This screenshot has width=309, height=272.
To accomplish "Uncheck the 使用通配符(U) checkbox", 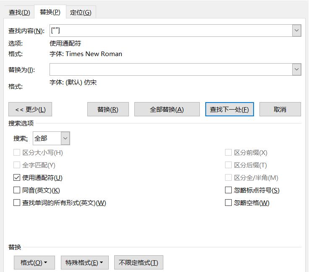I will (x=17, y=178).
